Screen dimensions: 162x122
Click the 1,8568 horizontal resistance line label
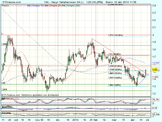4,44
